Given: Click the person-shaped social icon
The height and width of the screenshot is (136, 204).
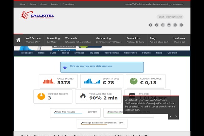Looking at the screenshot, I should 169,25.
